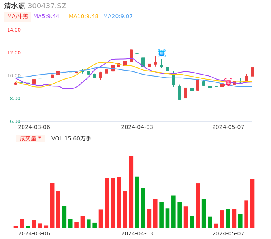Screen dimensions: 271x239
Task: Click the 6.00 price axis label
Action: point(15,121)
